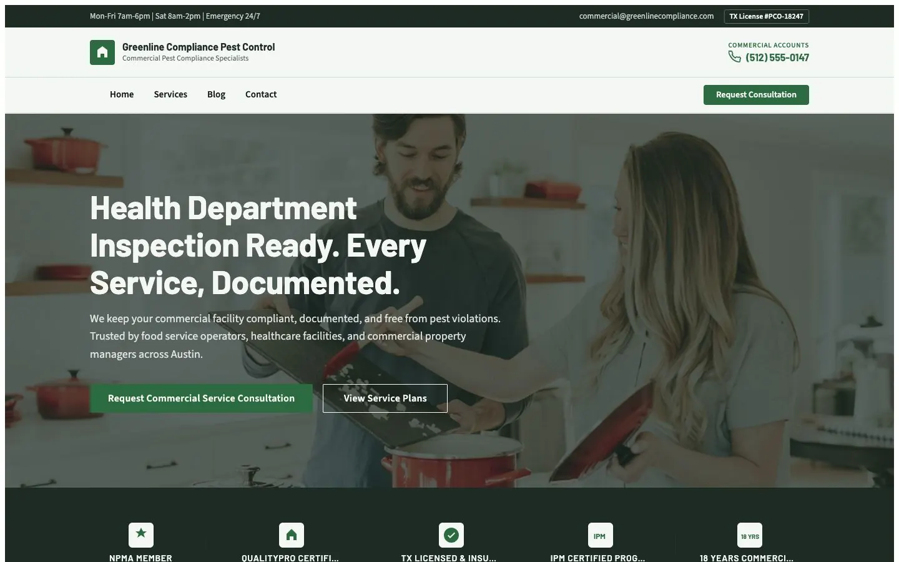Click the business hours text in top bar
Image resolution: width=899 pixels, height=562 pixels.
pos(175,16)
